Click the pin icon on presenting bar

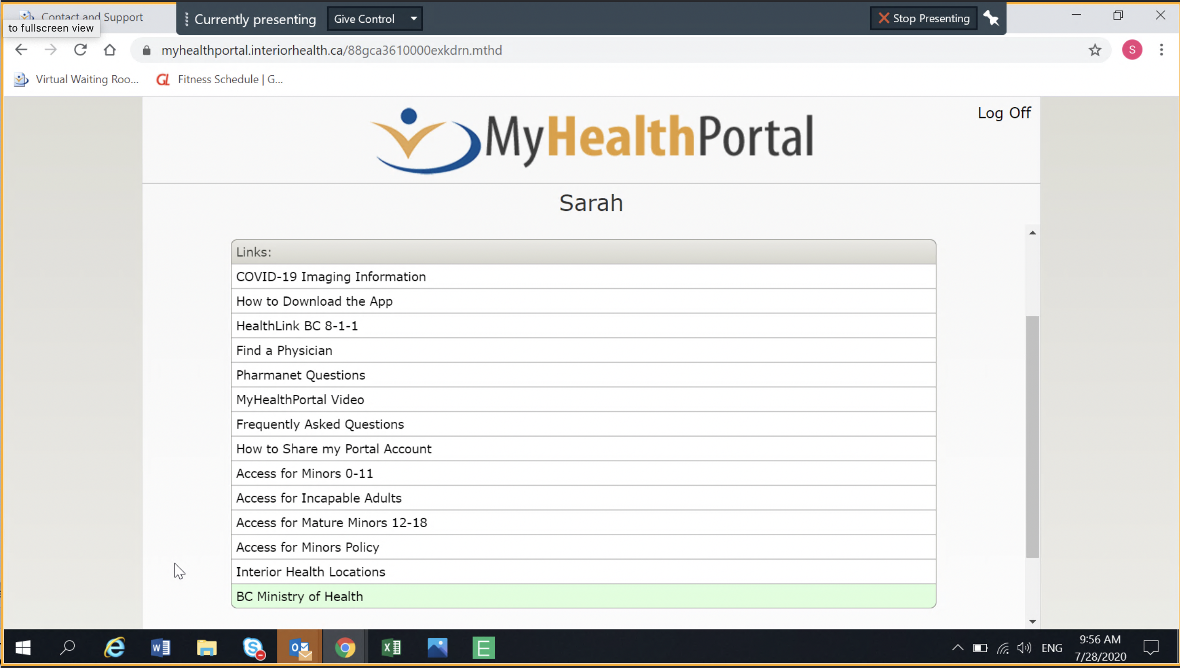click(x=991, y=19)
